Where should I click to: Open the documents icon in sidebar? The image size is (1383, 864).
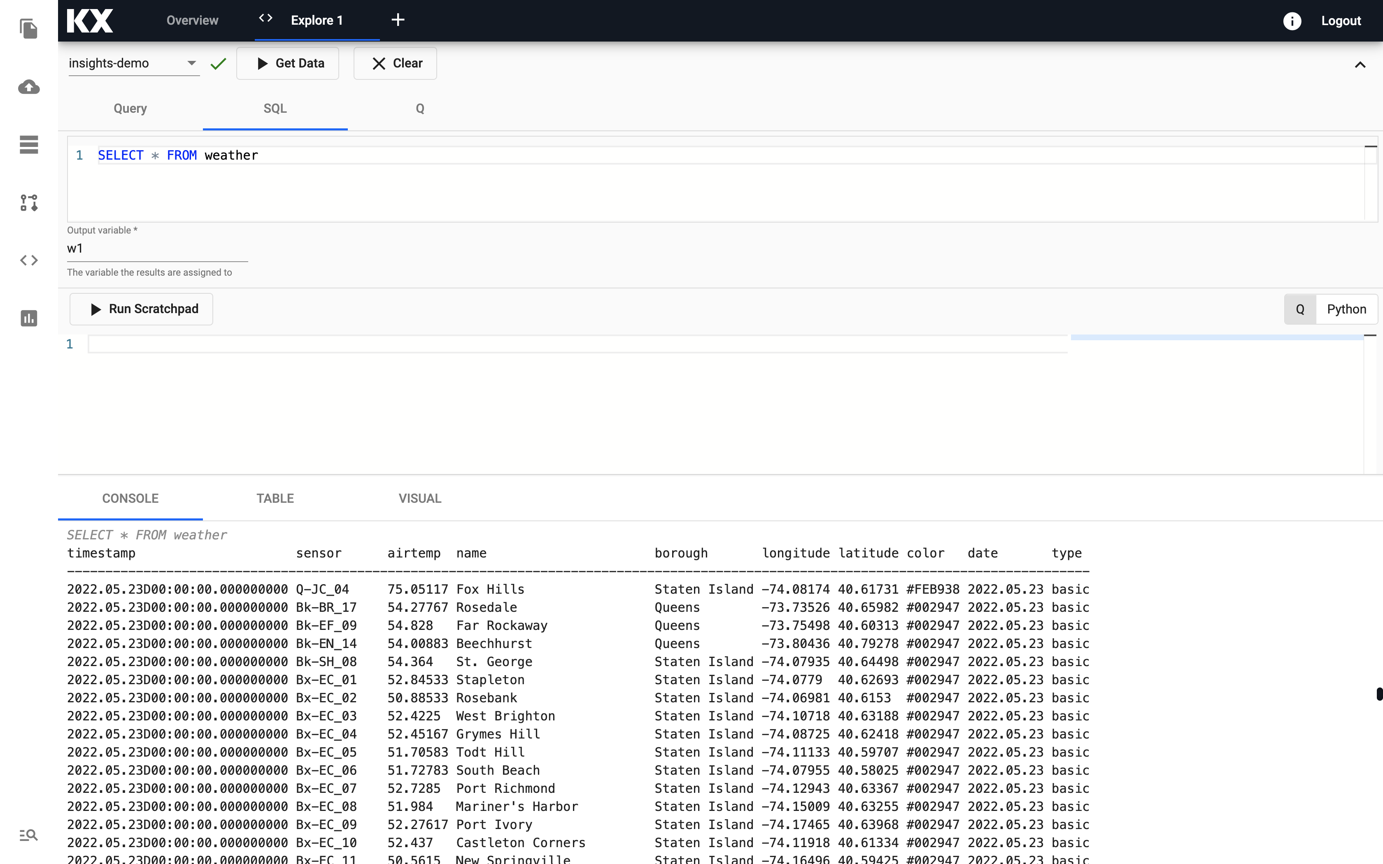pos(28,28)
